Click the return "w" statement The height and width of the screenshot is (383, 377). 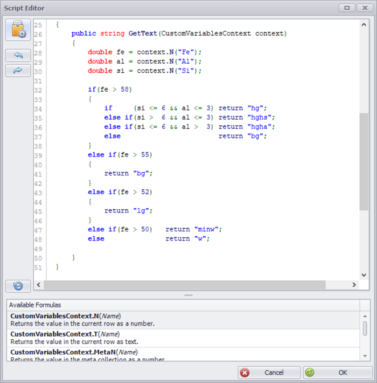[x=188, y=238]
